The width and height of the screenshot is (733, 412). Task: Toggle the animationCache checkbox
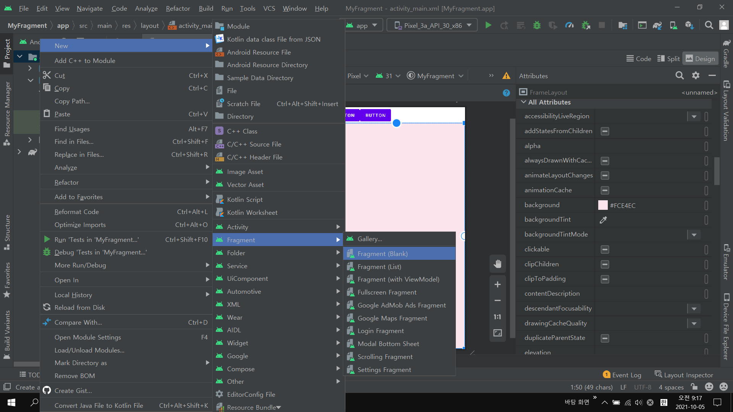click(605, 190)
